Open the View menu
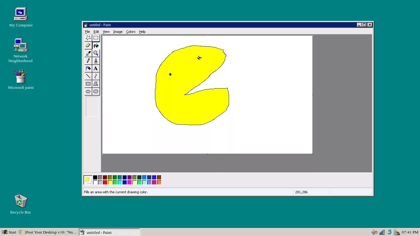 tap(106, 32)
